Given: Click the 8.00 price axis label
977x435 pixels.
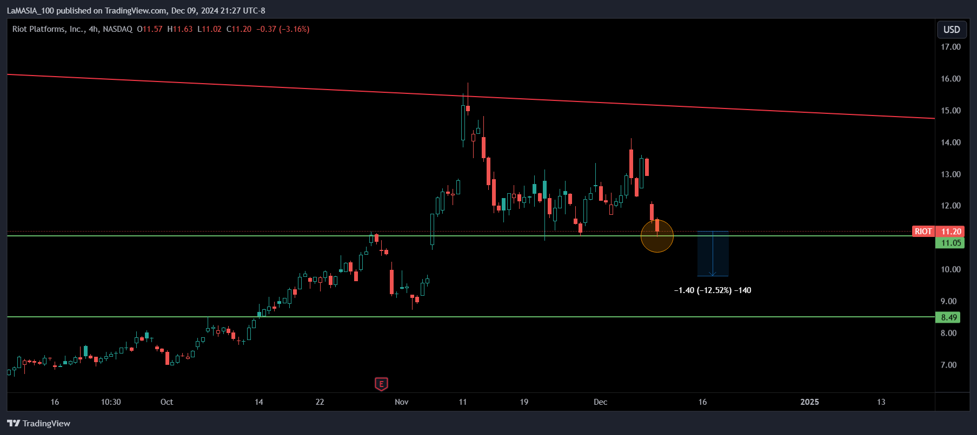Looking at the screenshot, I should 949,333.
